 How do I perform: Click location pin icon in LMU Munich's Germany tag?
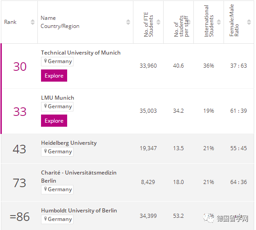point(46,106)
